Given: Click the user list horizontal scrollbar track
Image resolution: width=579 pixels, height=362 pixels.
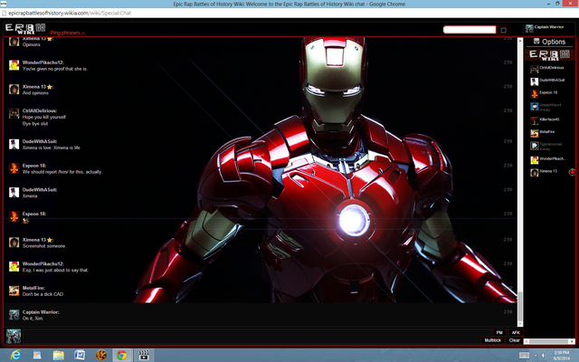Looking at the screenshot, I should pos(549,342).
